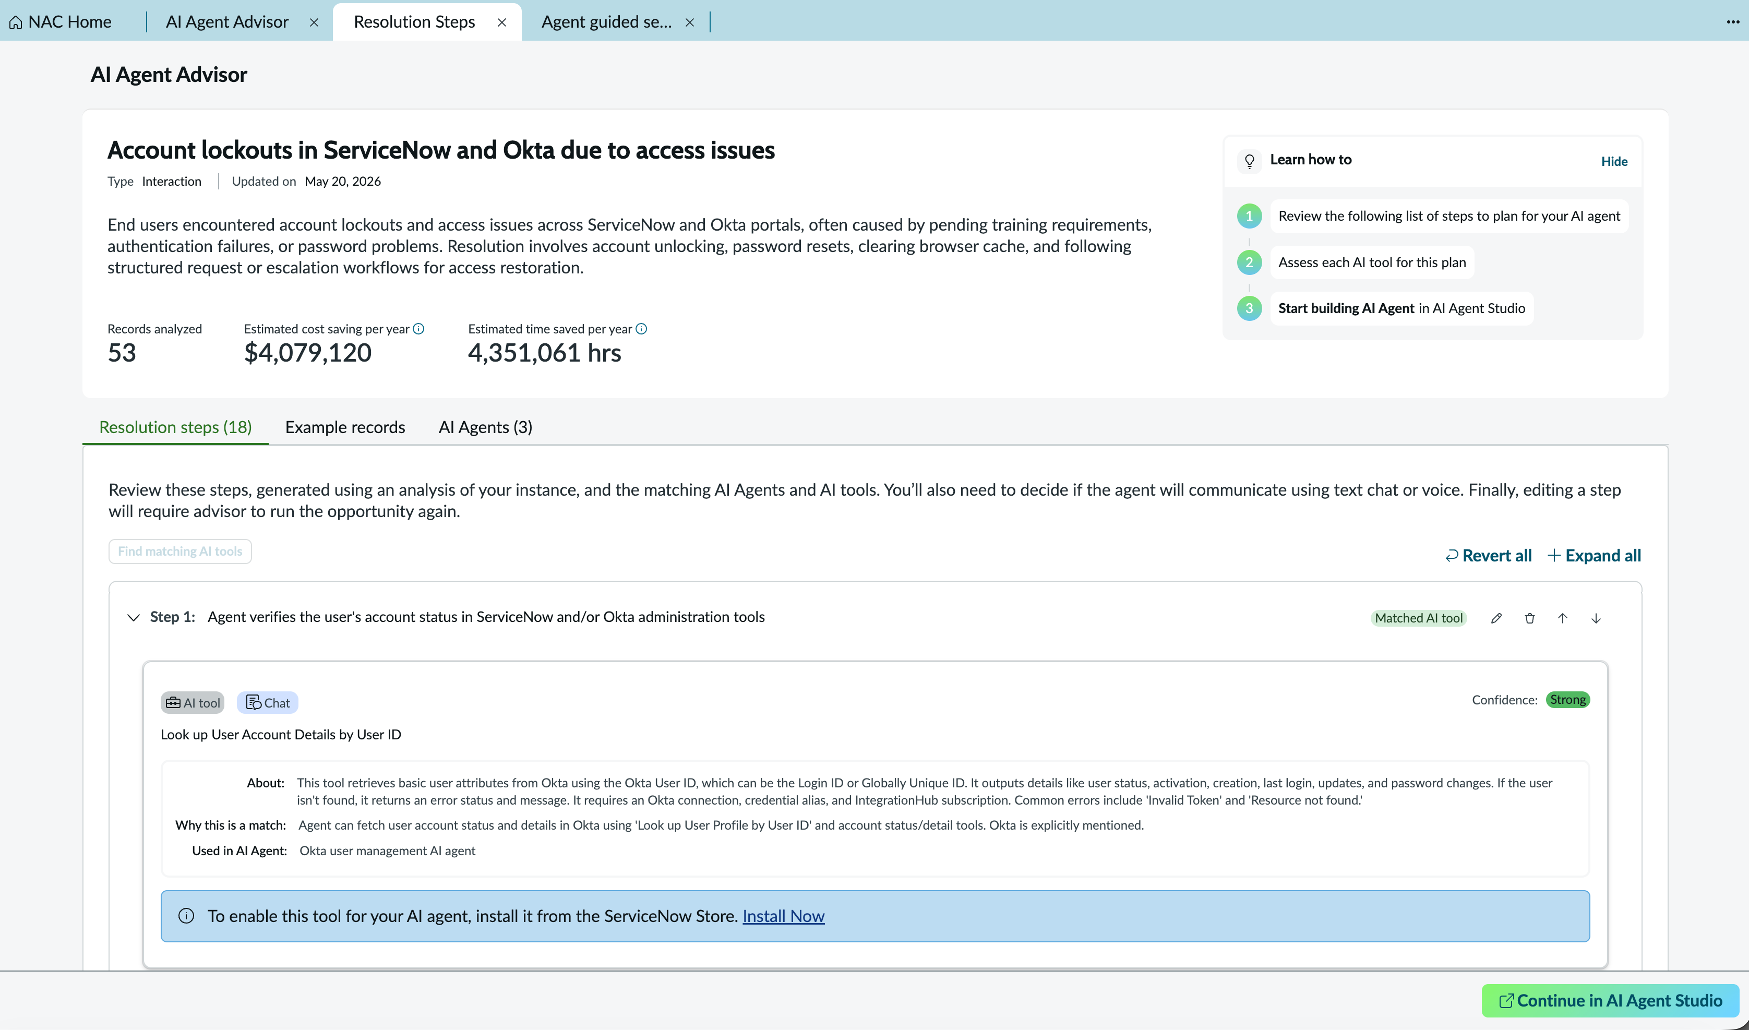Viewport: 1749px width, 1030px height.
Task: Show info for estimated time saved
Action: click(x=641, y=329)
